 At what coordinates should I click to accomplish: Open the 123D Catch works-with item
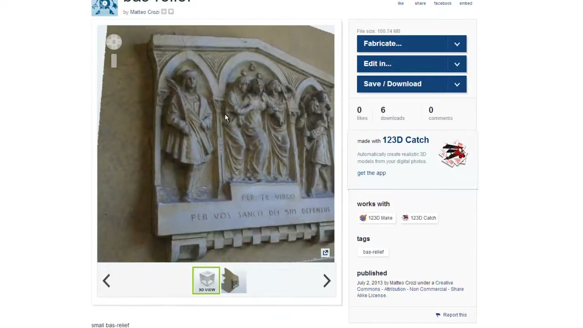(419, 218)
